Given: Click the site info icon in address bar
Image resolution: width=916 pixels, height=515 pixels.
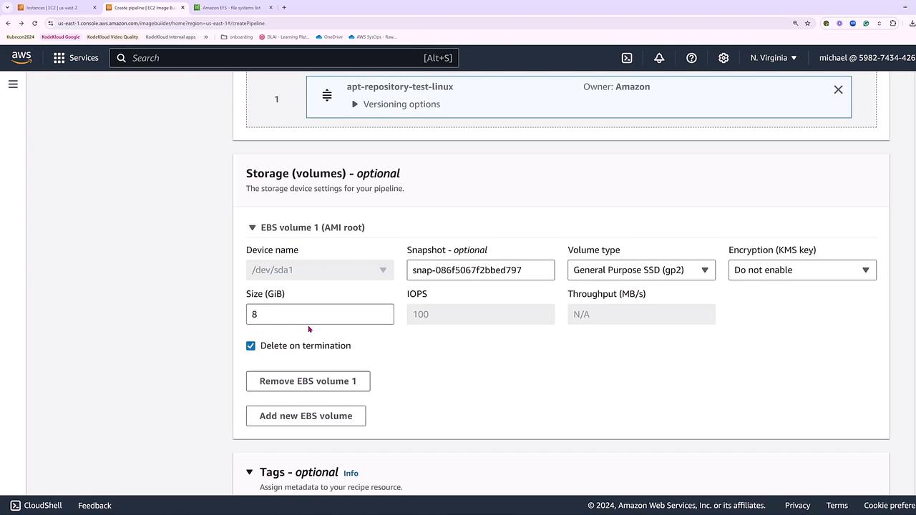Looking at the screenshot, I should 50,23.
